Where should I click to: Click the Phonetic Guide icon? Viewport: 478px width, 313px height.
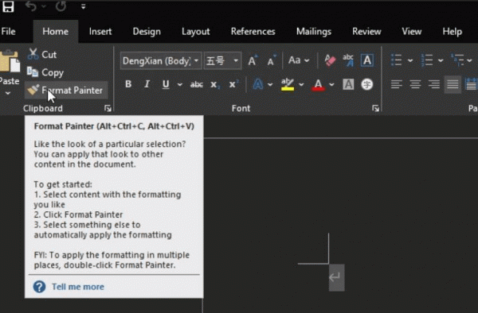coord(348,60)
